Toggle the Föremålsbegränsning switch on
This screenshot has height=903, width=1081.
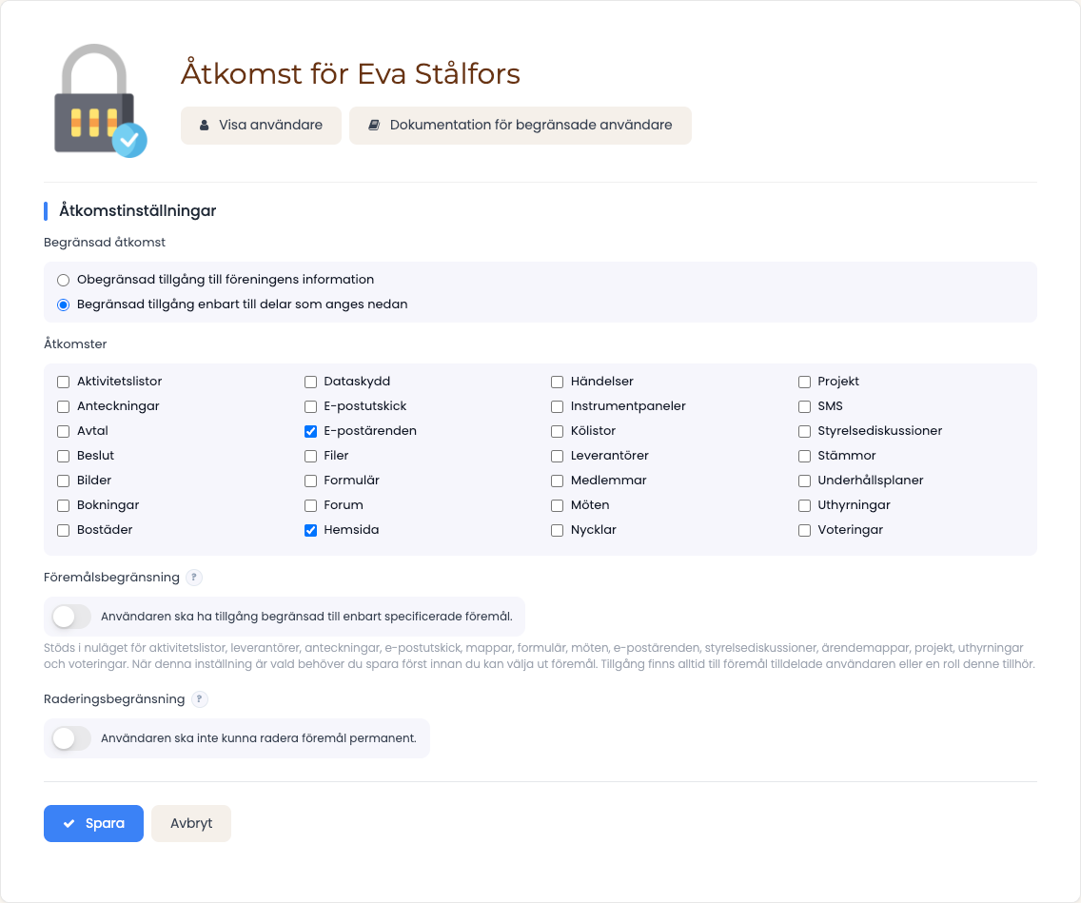pyautogui.click(x=71, y=617)
